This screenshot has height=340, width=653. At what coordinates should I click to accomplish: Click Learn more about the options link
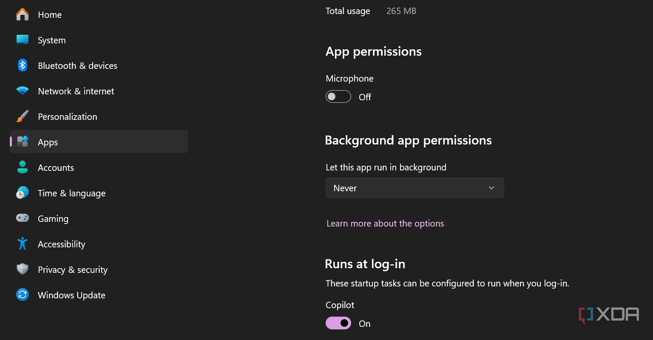385,224
